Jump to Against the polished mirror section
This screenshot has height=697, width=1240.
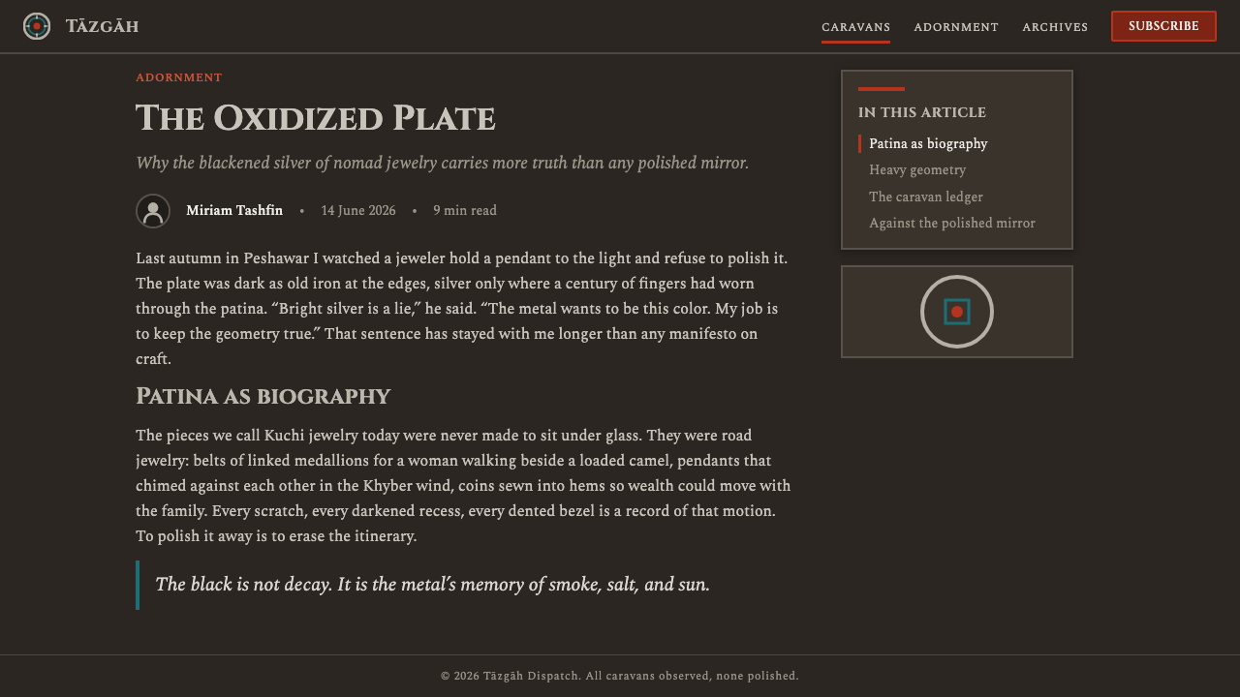[x=952, y=224]
